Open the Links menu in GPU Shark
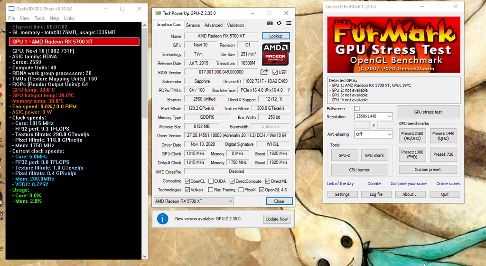This screenshot has width=486, height=266. [69, 18]
